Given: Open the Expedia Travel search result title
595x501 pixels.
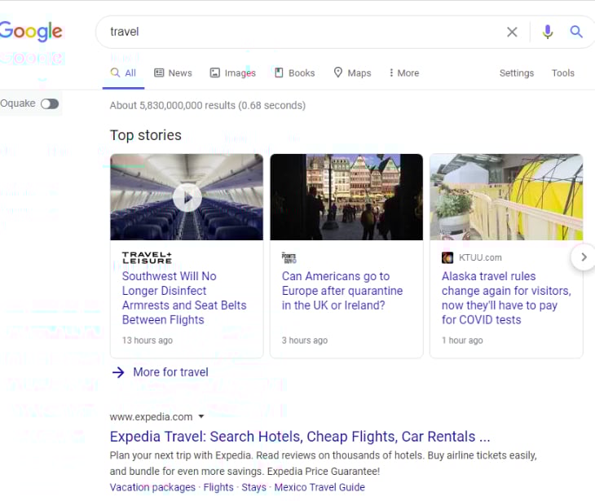Looking at the screenshot, I should tap(300, 437).
